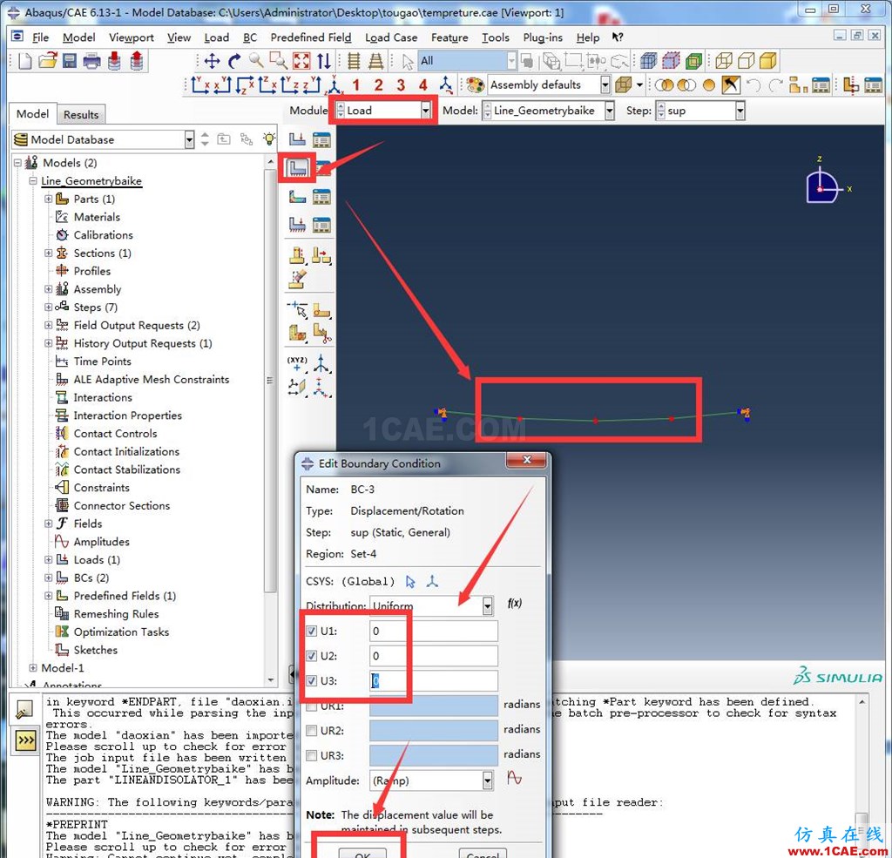Enable the UR2 checkbox
Screen dimensions: 892x858
click(x=311, y=731)
